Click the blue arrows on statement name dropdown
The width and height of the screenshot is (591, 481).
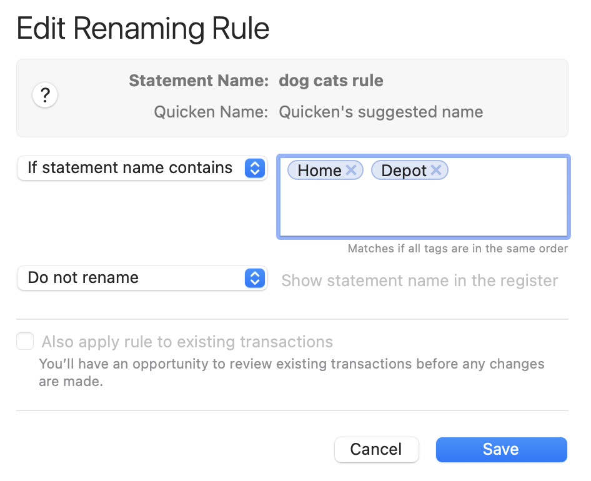point(255,168)
